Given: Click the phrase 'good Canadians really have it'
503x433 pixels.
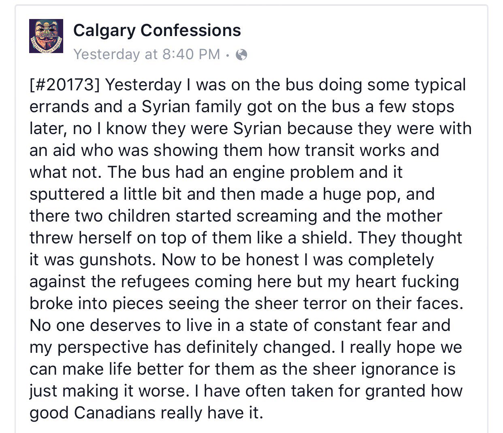Looking at the screenshot, I should pyautogui.click(x=146, y=413).
